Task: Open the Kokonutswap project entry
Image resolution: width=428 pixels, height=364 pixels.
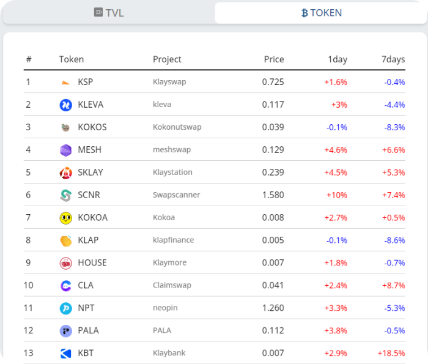Action: [177, 127]
